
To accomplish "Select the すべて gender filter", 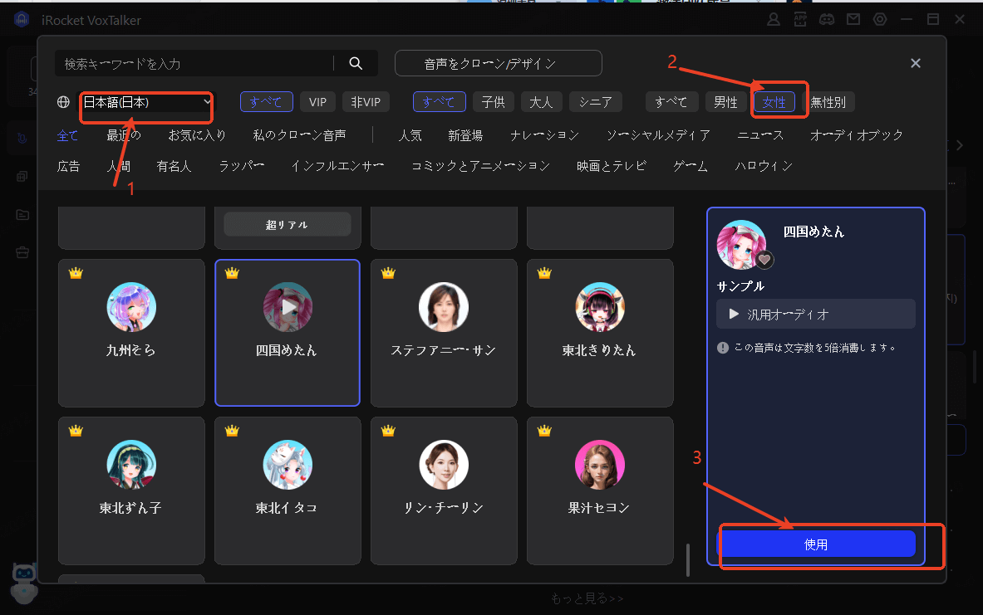I will pos(671,102).
